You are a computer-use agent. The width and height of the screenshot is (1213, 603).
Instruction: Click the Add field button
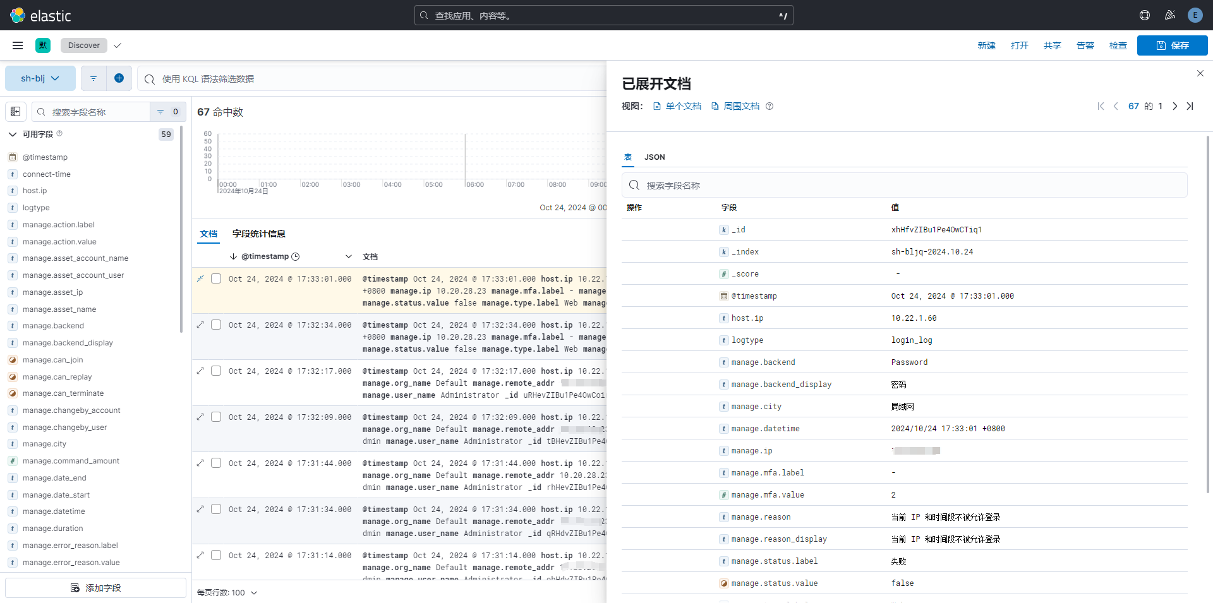coord(96,588)
